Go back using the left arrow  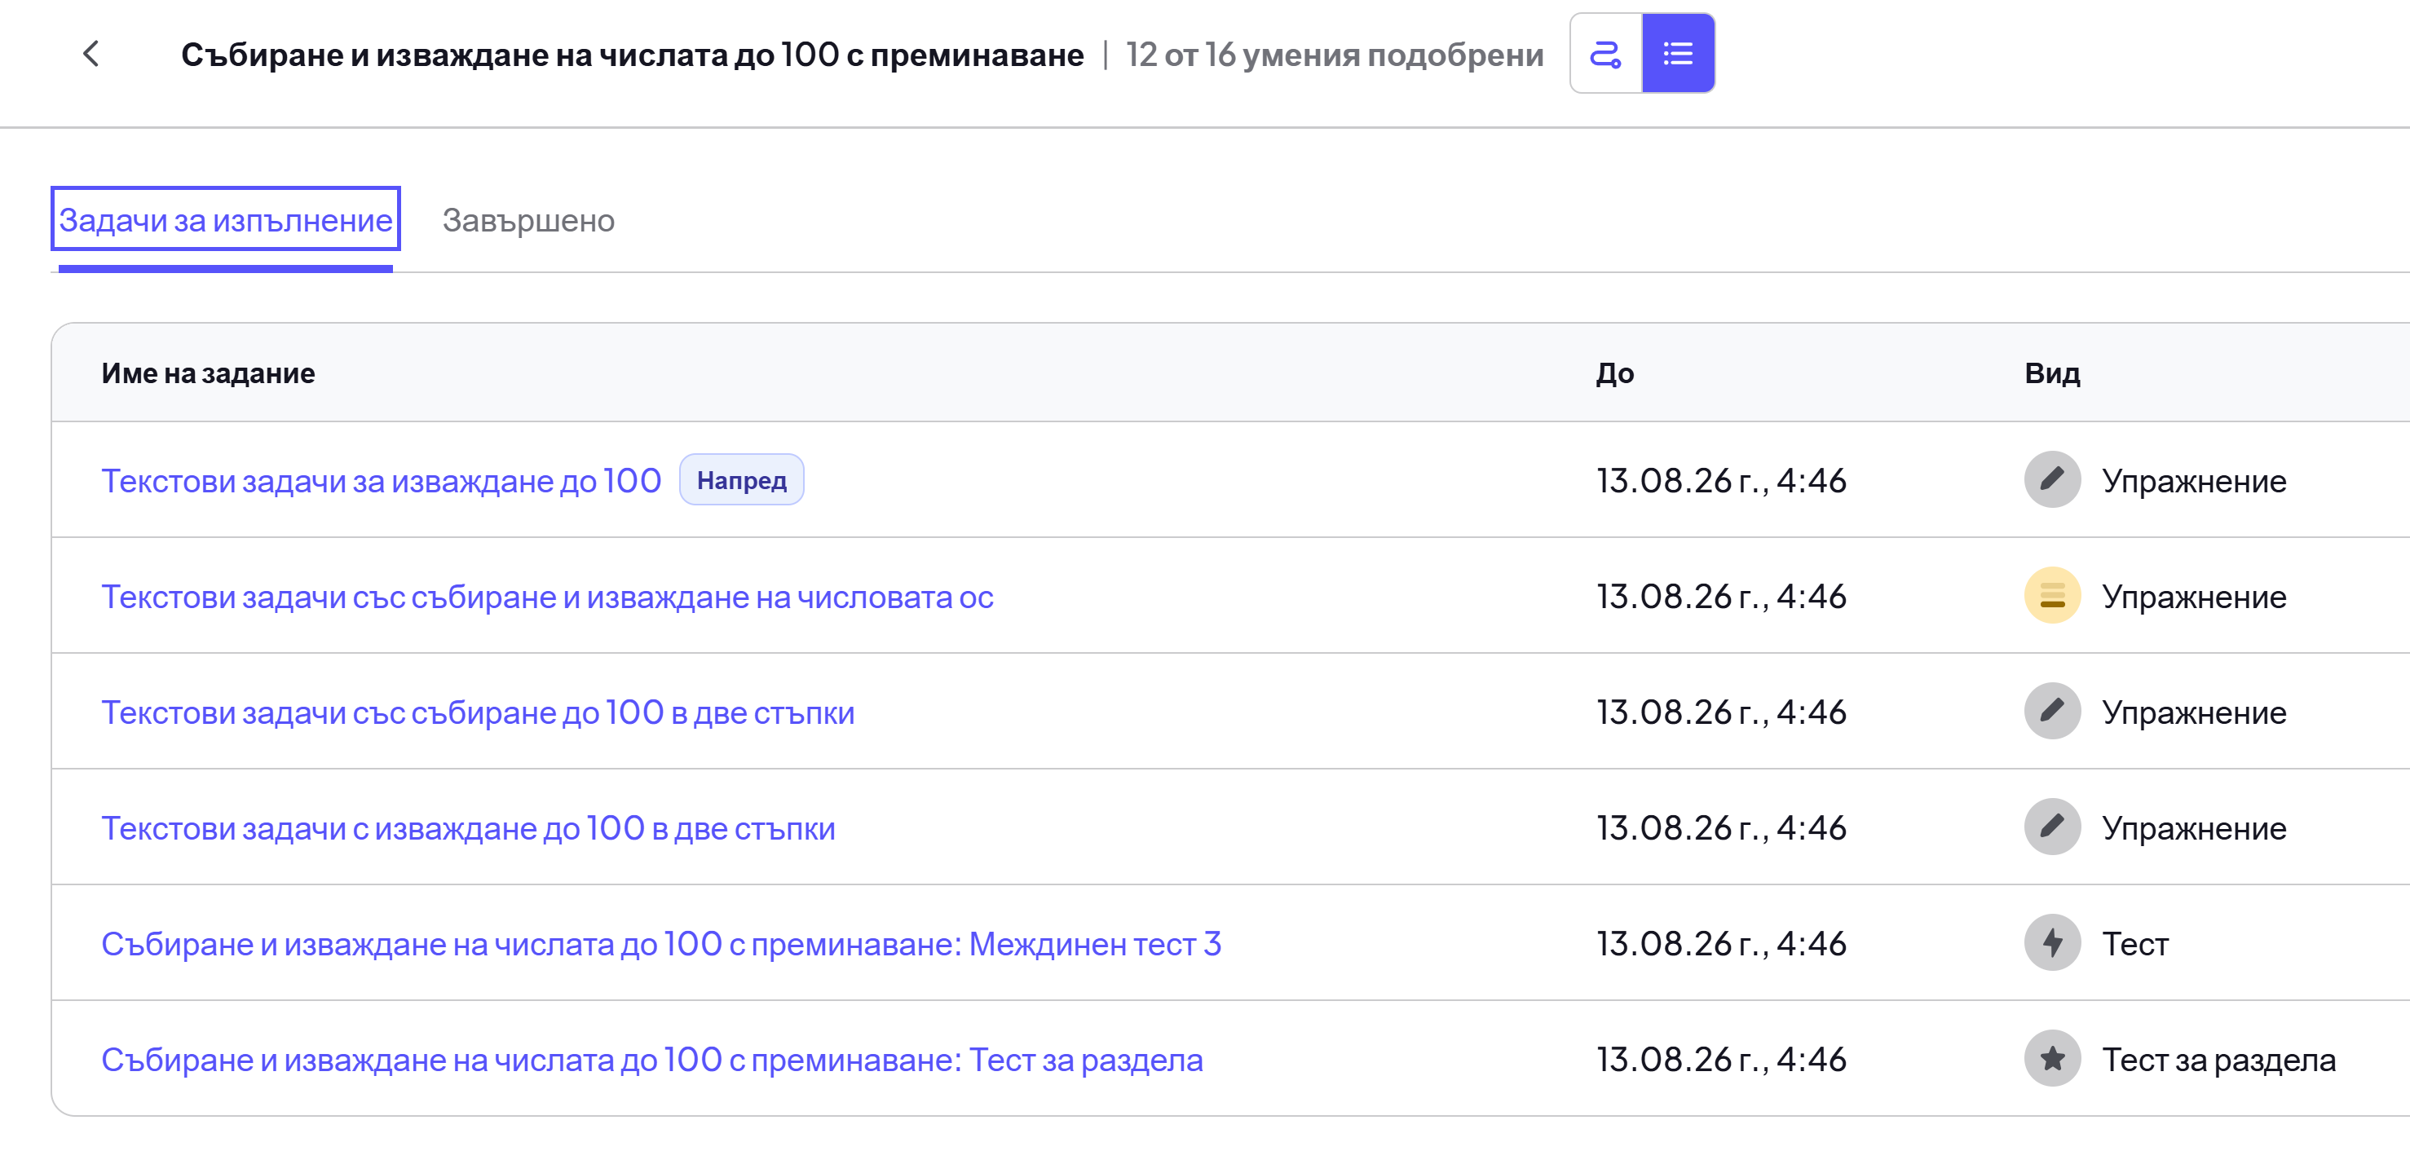point(90,53)
